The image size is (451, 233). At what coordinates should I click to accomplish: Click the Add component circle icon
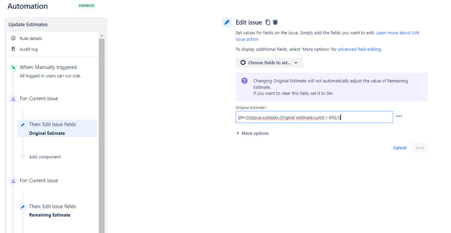point(23,157)
